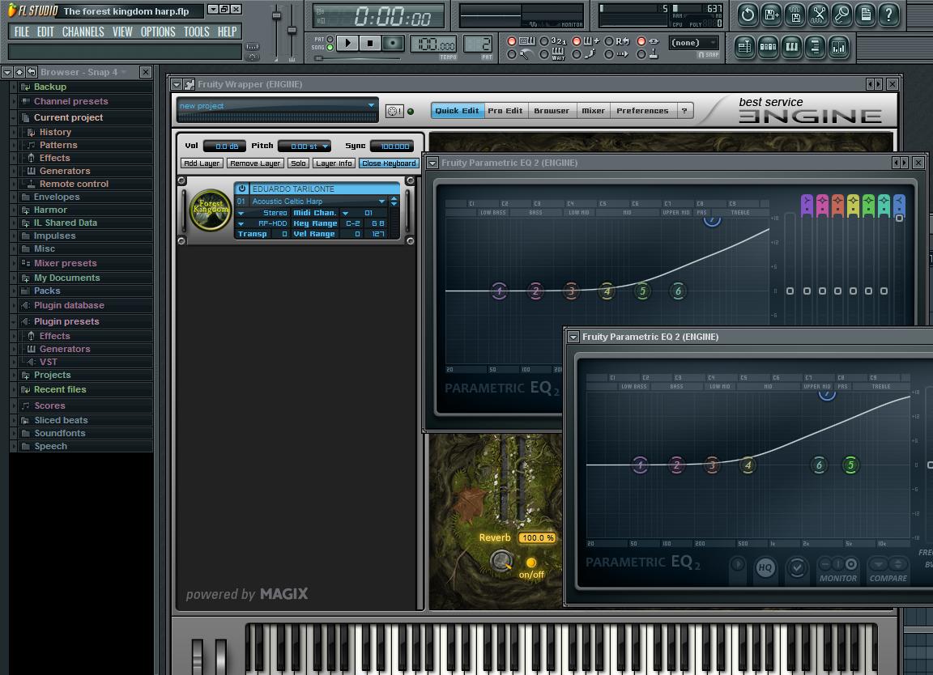The width and height of the screenshot is (933, 675).
Task: Open the front Fruity Parametric EQ 2 menu arrow
Action: 573,337
